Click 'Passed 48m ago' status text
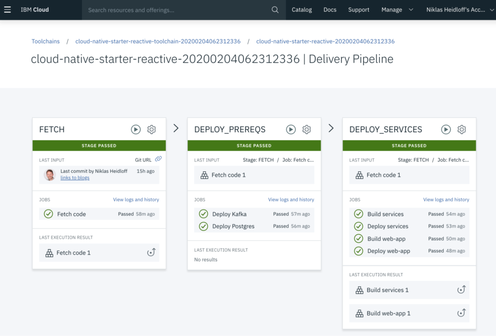 446,251
